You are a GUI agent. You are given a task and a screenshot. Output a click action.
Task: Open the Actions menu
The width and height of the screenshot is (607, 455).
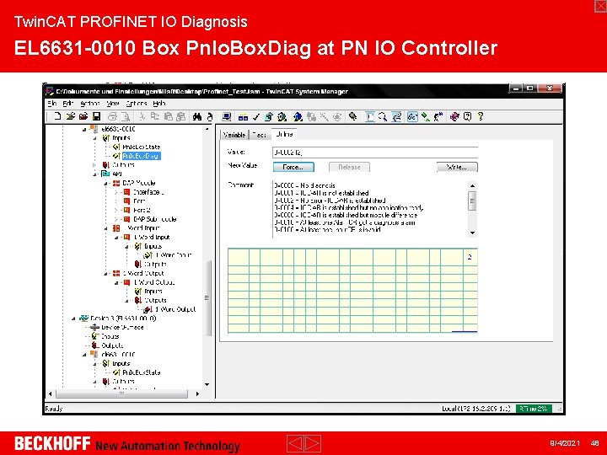(90, 104)
